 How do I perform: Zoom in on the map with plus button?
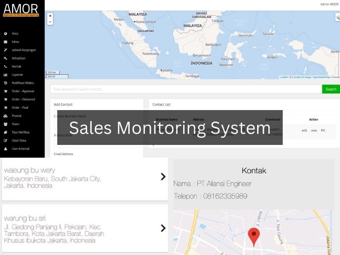pyautogui.click(x=50, y=16)
